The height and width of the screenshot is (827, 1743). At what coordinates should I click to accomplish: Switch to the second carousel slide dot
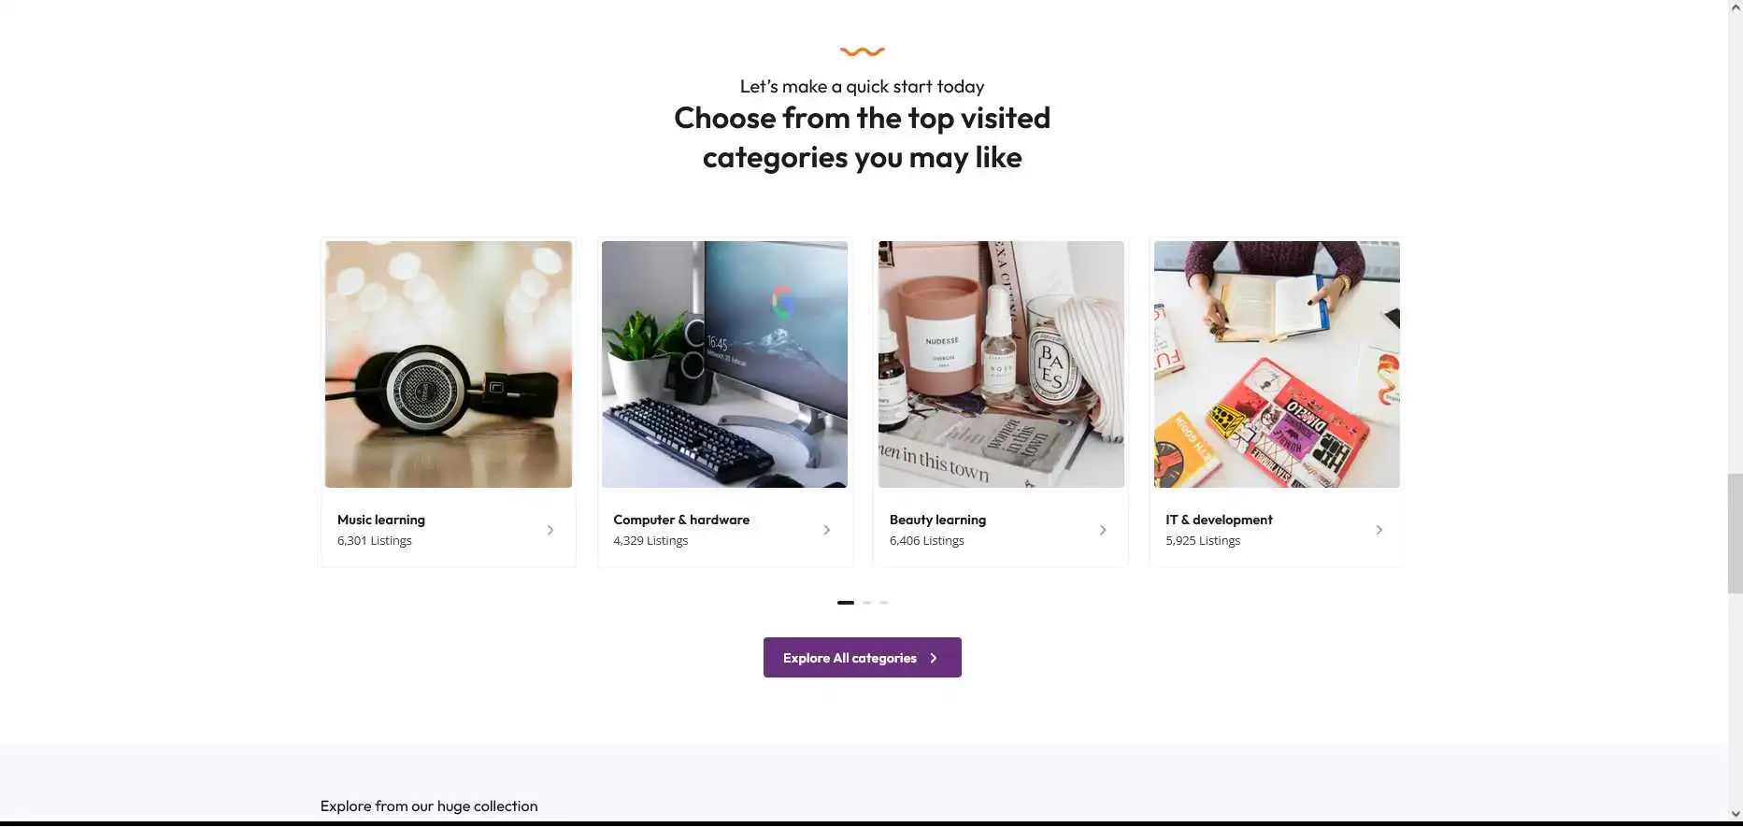(x=866, y=603)
